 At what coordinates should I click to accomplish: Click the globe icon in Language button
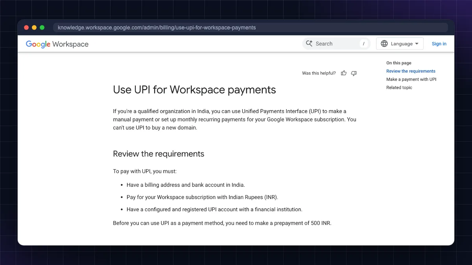pos(384,44)
